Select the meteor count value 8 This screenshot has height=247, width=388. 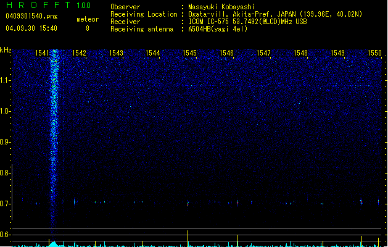tap(88, 28)
